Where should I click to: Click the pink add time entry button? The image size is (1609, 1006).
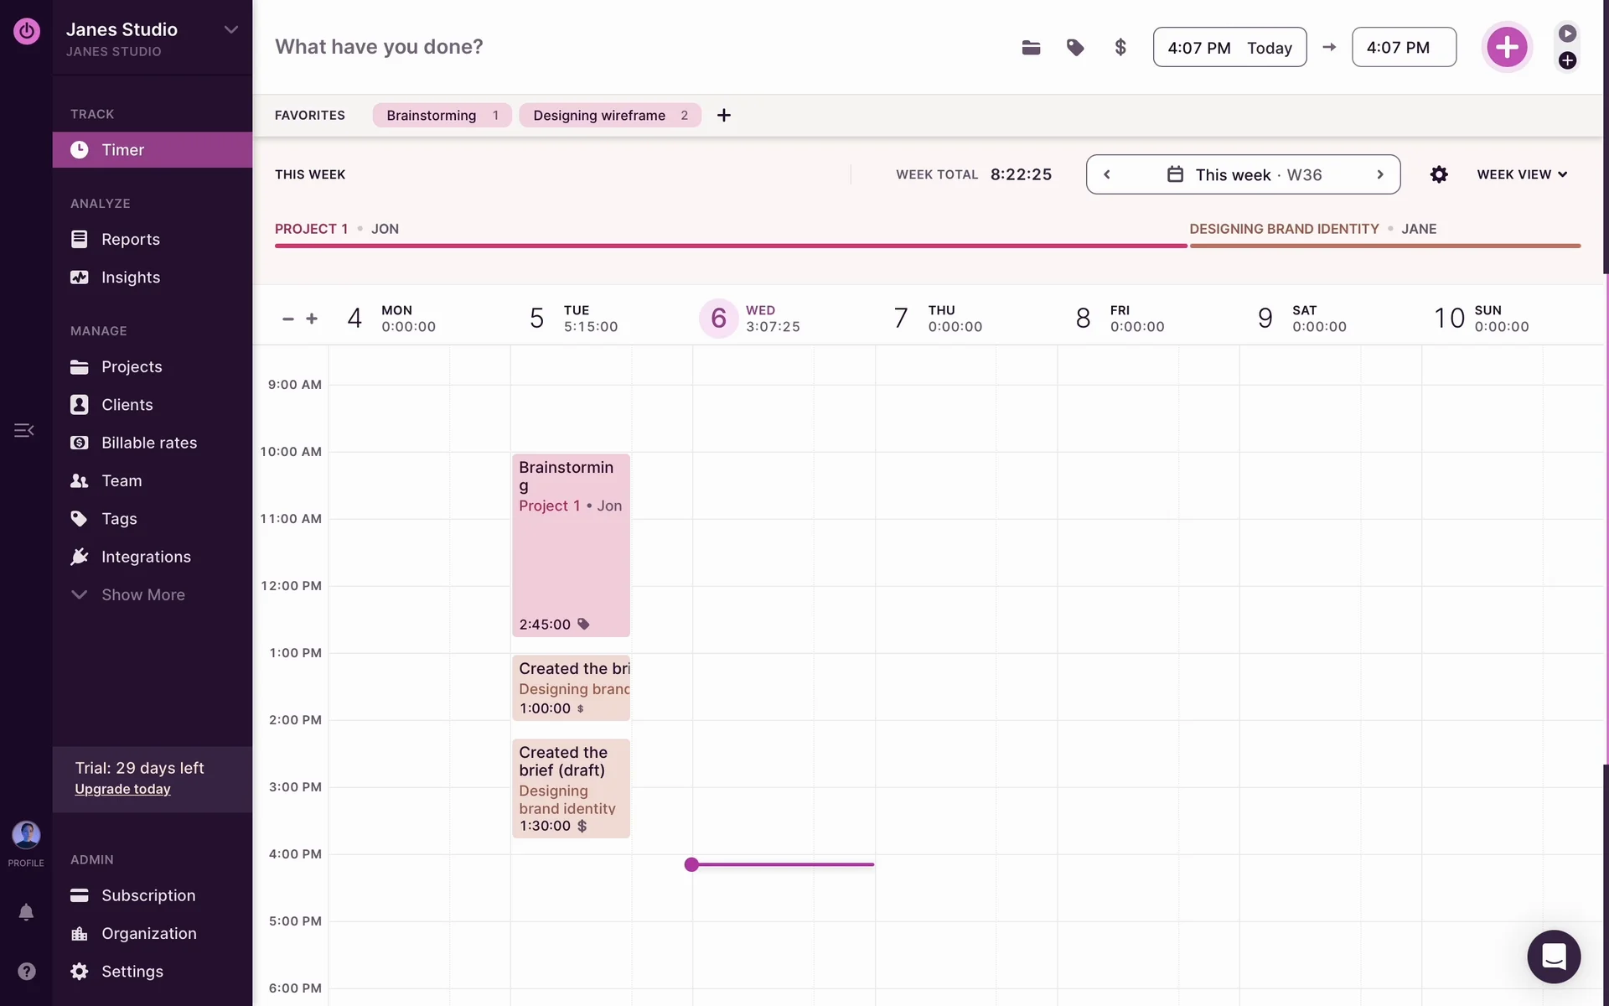pos(1507,47)
